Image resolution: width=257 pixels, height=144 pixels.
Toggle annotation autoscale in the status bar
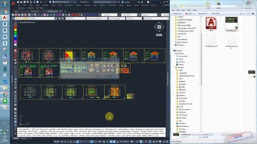114,142
